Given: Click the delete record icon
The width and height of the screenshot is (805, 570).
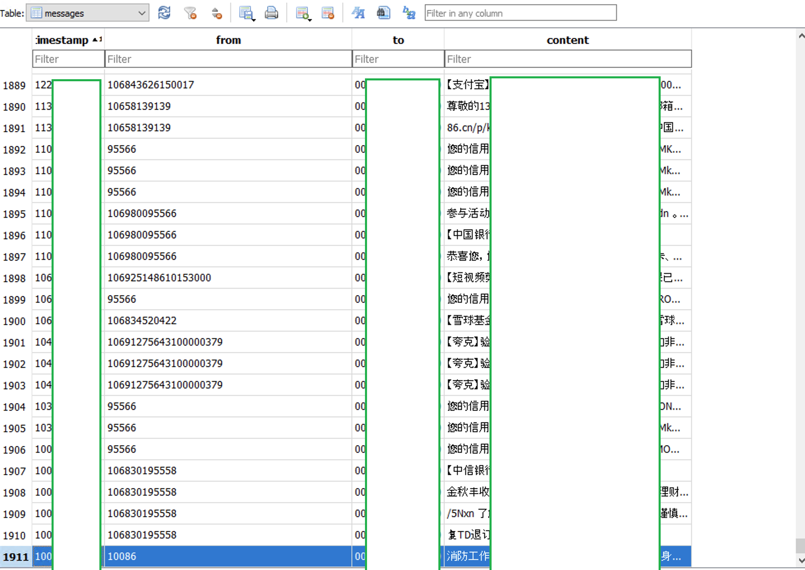Looking at the screenshot, I should point(328,13).
